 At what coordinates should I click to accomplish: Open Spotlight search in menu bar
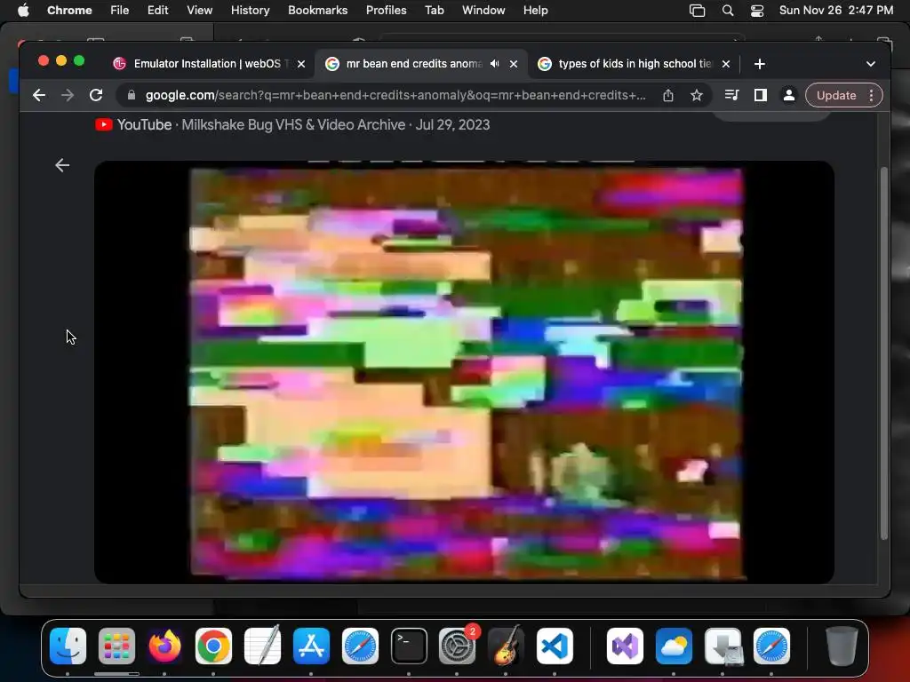[727, 11]
